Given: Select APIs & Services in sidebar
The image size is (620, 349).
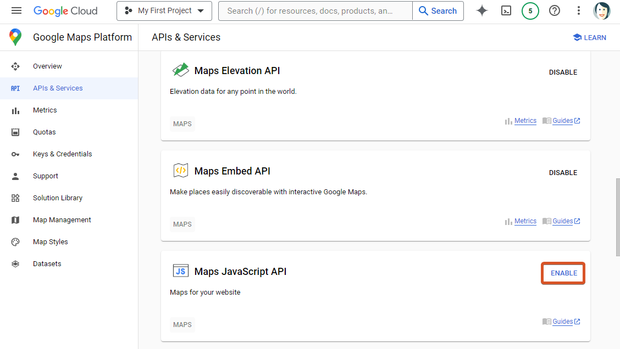Looking at the screenshot, I should (69, 88).
